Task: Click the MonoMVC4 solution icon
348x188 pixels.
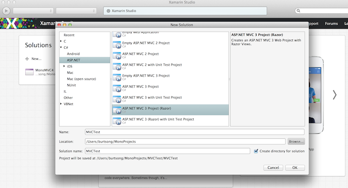Action: 29,72
